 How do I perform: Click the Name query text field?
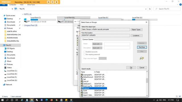click(117, 44)
